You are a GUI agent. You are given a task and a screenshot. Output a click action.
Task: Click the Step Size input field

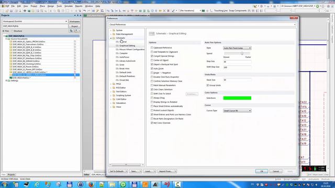[237, 62]
